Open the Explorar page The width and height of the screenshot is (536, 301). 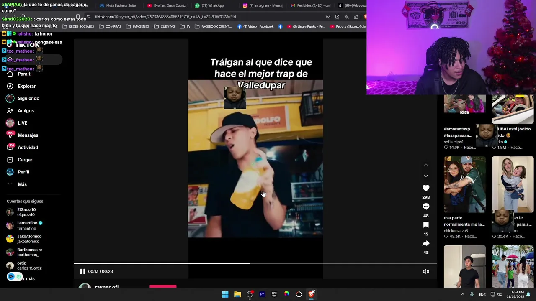pyautogui.click(x=21, y=86)
